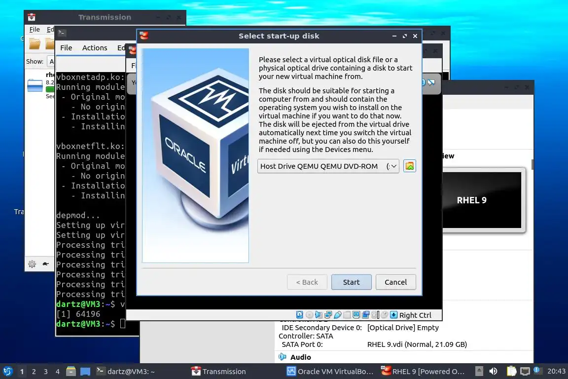
Task: Switch to RHEL 9 [Powered O... taskbar entry
Action: [423, 372]
